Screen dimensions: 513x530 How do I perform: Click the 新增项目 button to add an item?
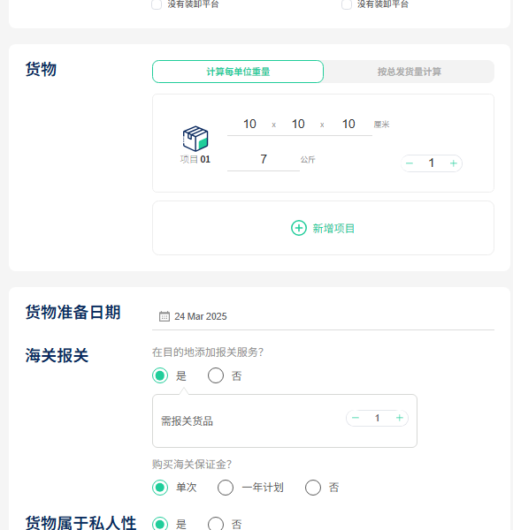[x=323, y=228]
